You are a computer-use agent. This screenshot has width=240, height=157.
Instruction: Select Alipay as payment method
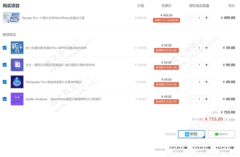click(191, 134)
